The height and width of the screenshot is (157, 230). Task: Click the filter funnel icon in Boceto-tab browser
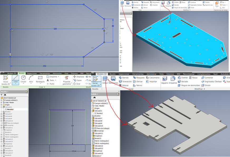2,95
